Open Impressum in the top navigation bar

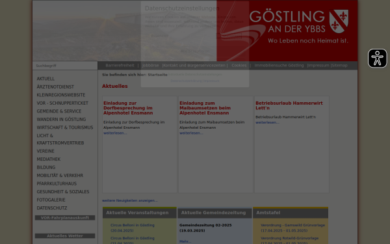coord(318,66)
